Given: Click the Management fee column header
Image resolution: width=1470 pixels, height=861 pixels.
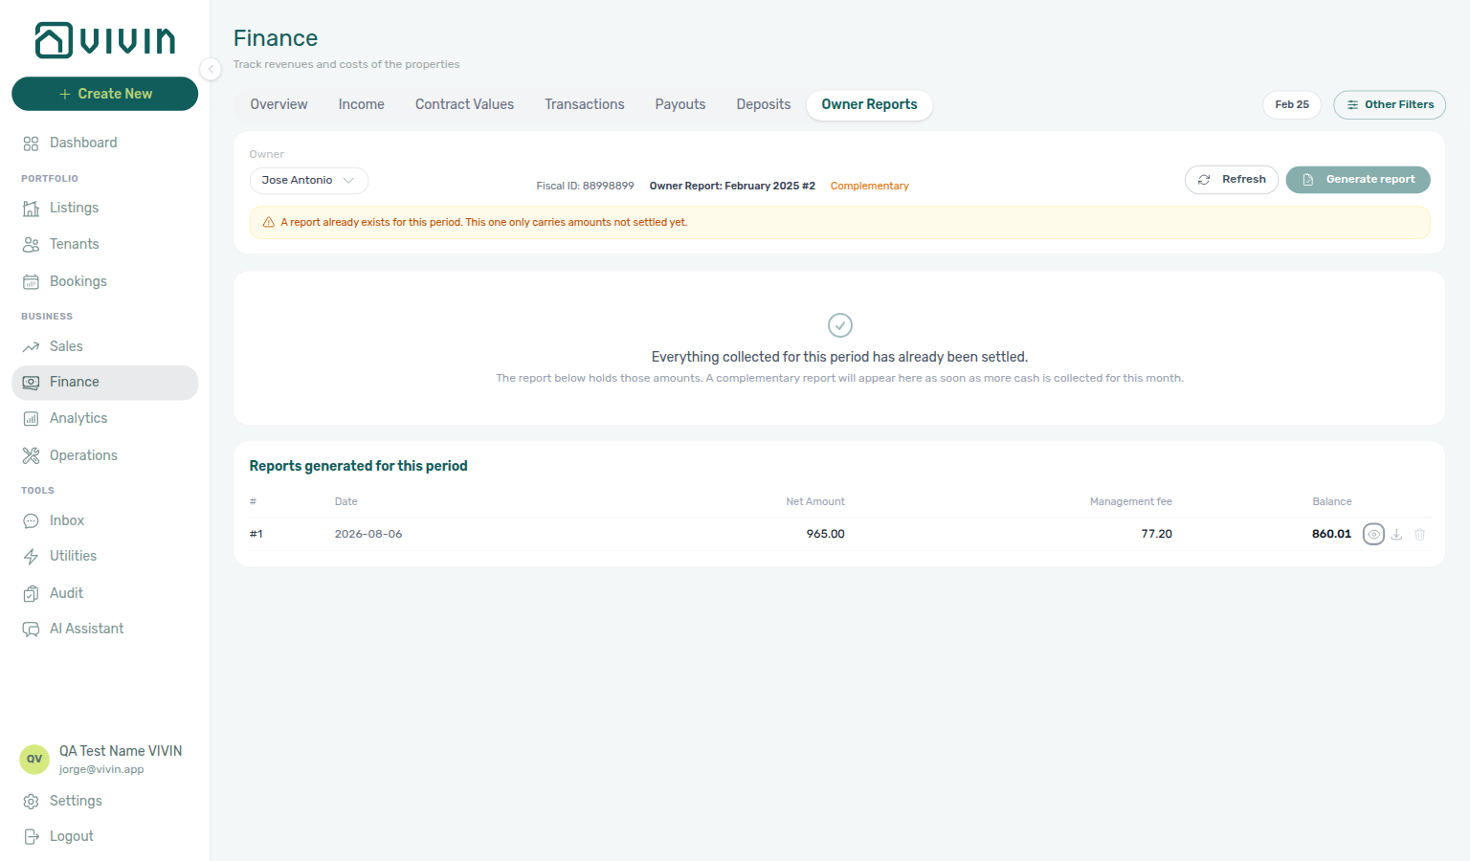Looking at the screenshot, I should (x=1130, y=502).
